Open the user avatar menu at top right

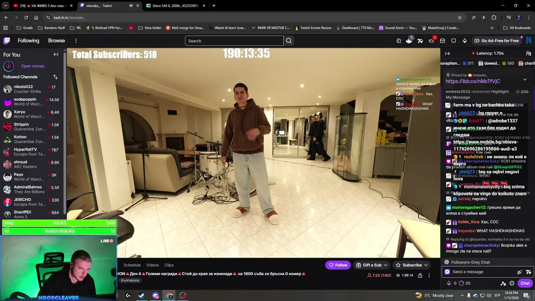529,41
